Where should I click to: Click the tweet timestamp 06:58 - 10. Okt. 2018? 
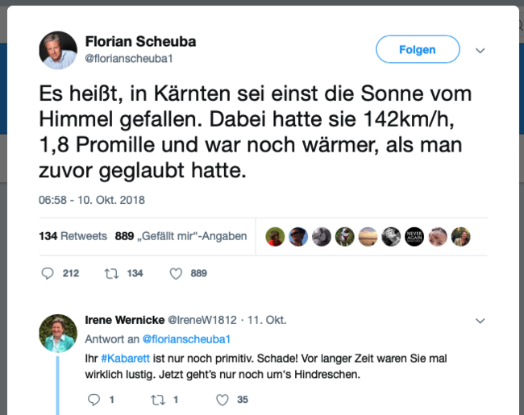[92, 200]
